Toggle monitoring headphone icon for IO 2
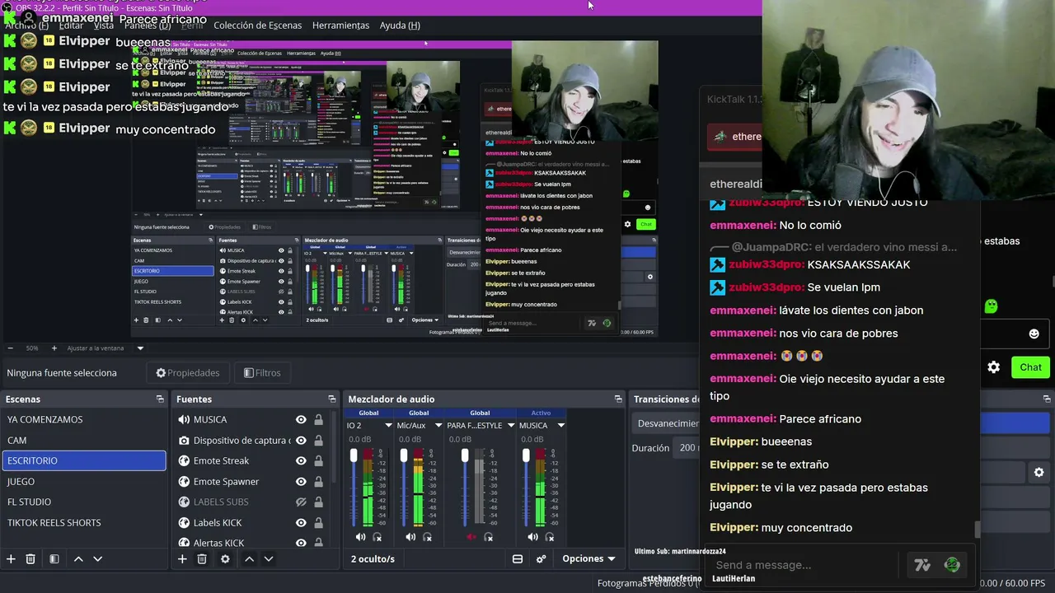The height and width of the screenshot is (593, 1055). tap(377, 537)
